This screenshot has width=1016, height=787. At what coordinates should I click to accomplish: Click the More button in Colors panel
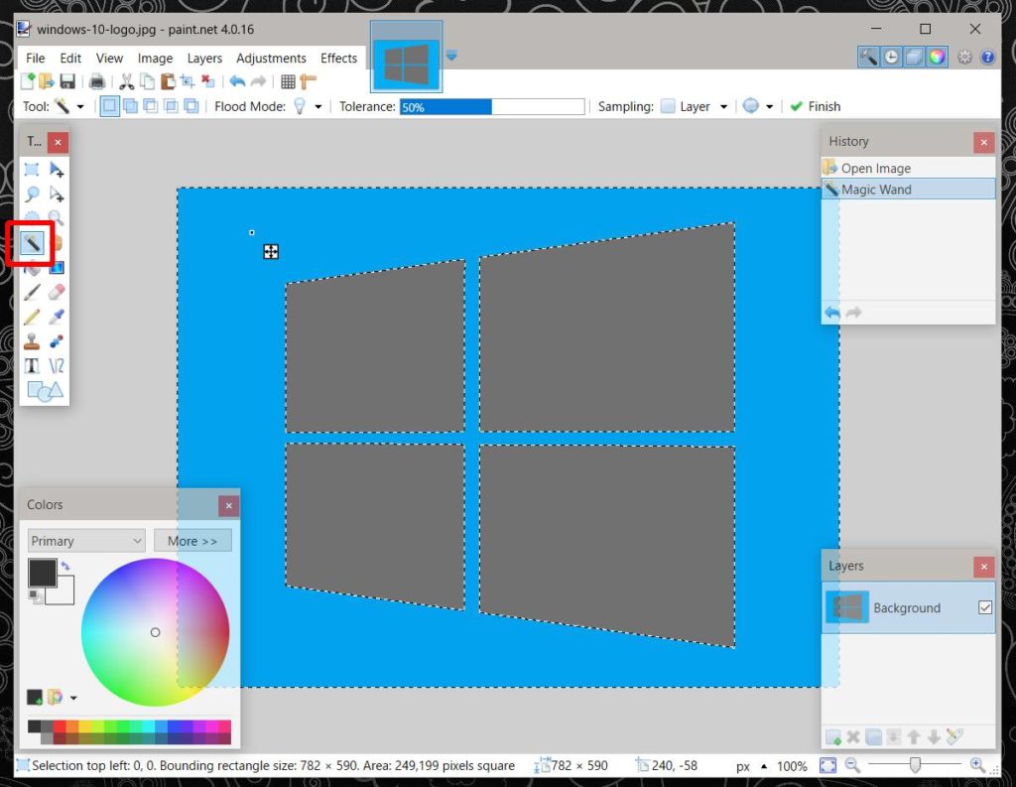pyautogui.click(x=192, y=540)
